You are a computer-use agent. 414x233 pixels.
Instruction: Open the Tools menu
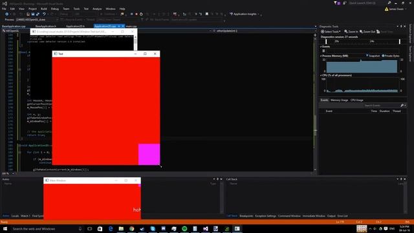click(x=76, y=8)
